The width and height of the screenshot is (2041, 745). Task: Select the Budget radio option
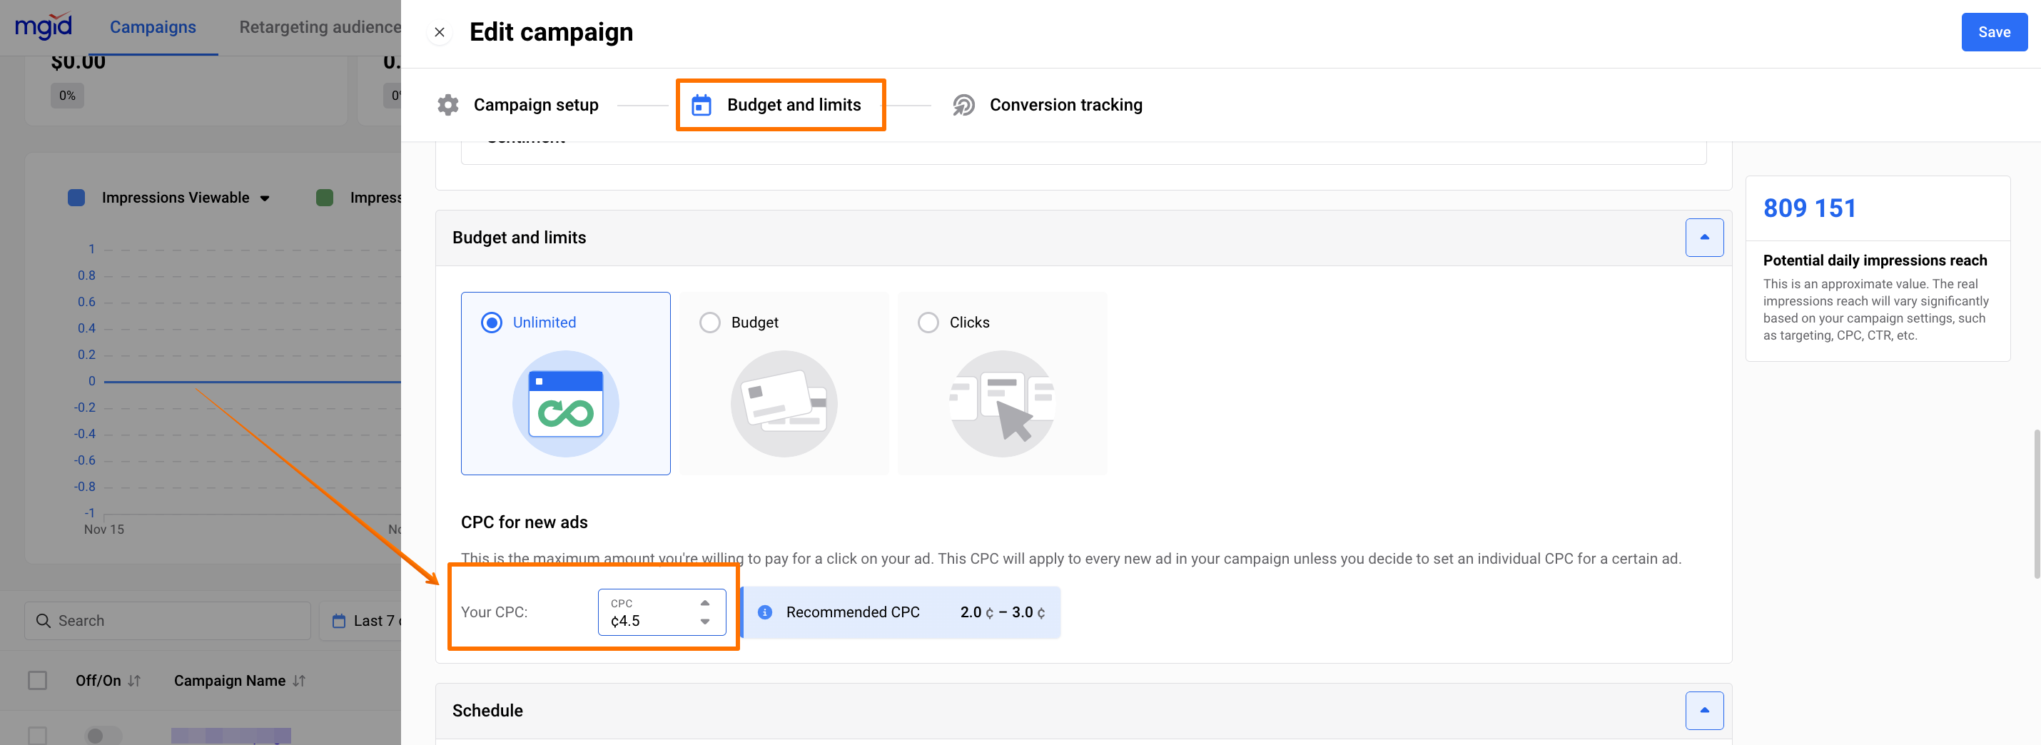pos(710,323)
